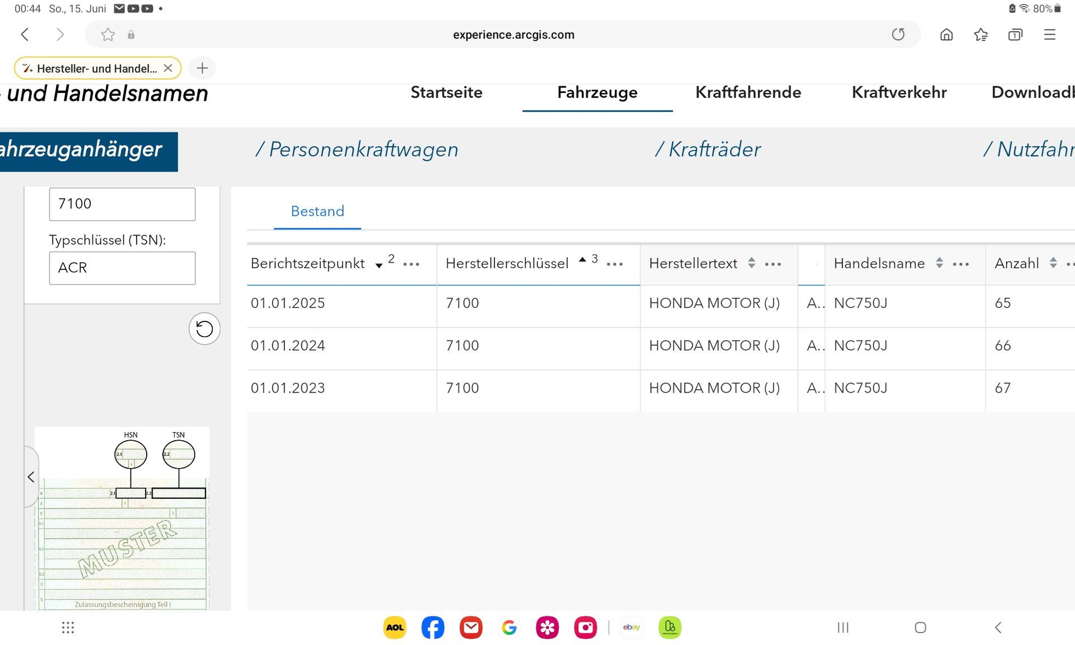Bookmark page with star icon in address bar
The height and width of the screenshot is (645, 1075).
[107, 35]
